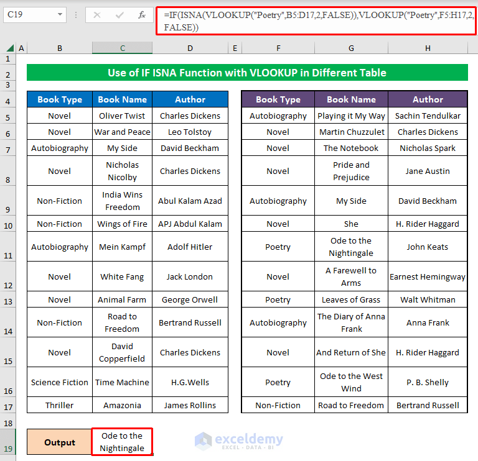Screen dimensions: 478x461
Task: Select the Leaves of Grass cell
Action: (x=351, y=299)
